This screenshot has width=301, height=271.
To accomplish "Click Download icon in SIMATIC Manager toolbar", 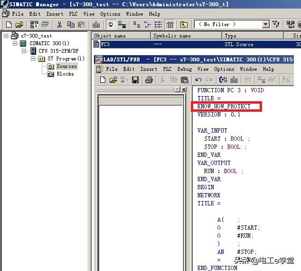I will pyautogui.click(x=96, y=25).
